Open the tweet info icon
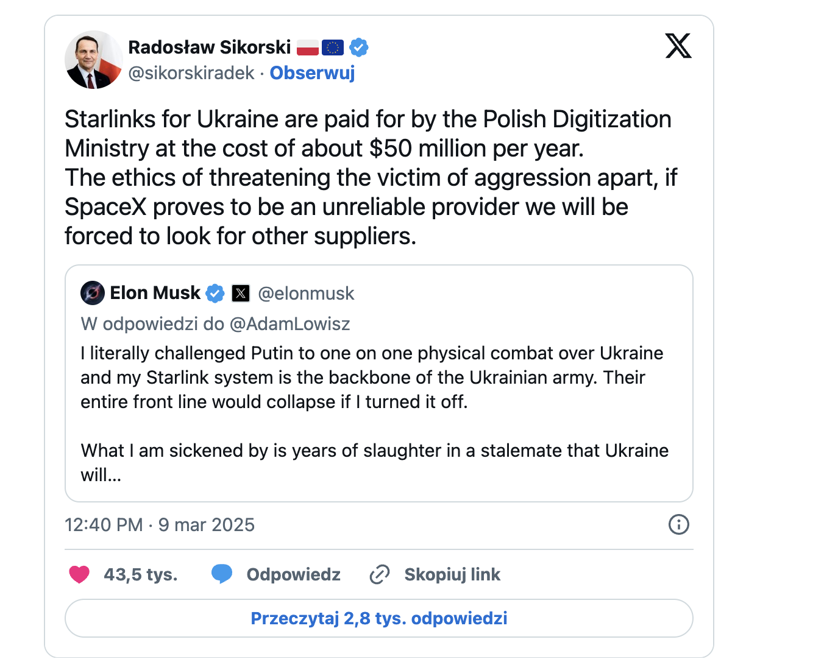 tap(678, 524)
